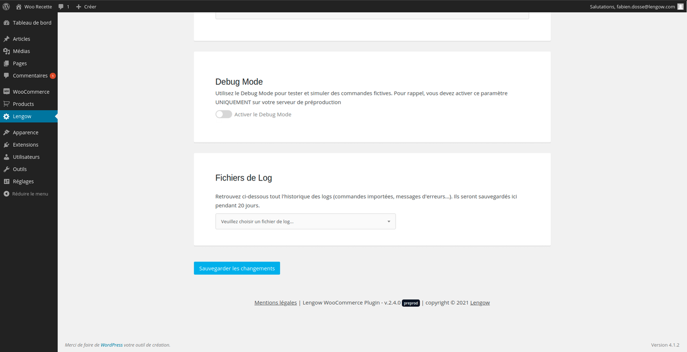Click Sauvegarder les changements button

237,268
